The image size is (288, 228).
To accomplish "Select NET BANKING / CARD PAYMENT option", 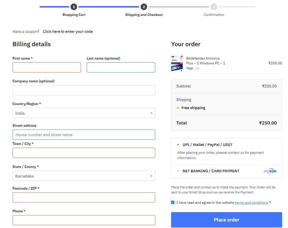I will pos(178,171).
